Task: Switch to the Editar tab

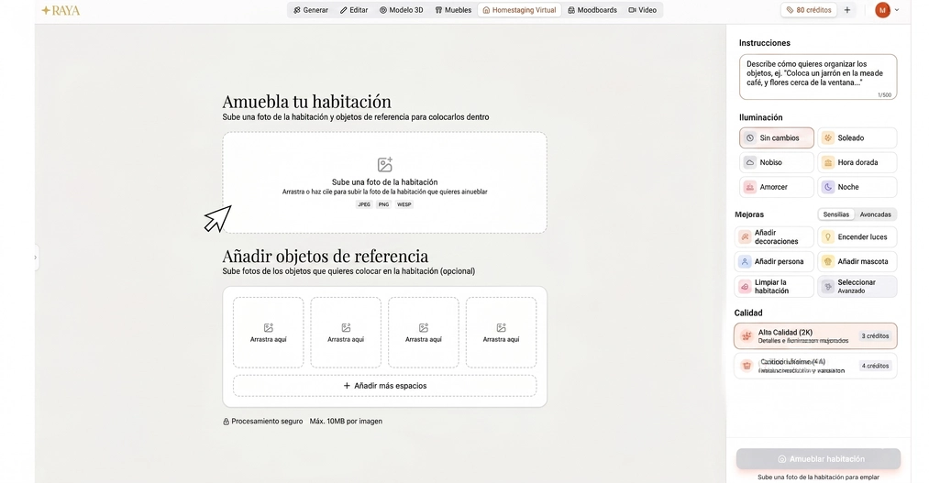Action: click(x=354, y=10)
